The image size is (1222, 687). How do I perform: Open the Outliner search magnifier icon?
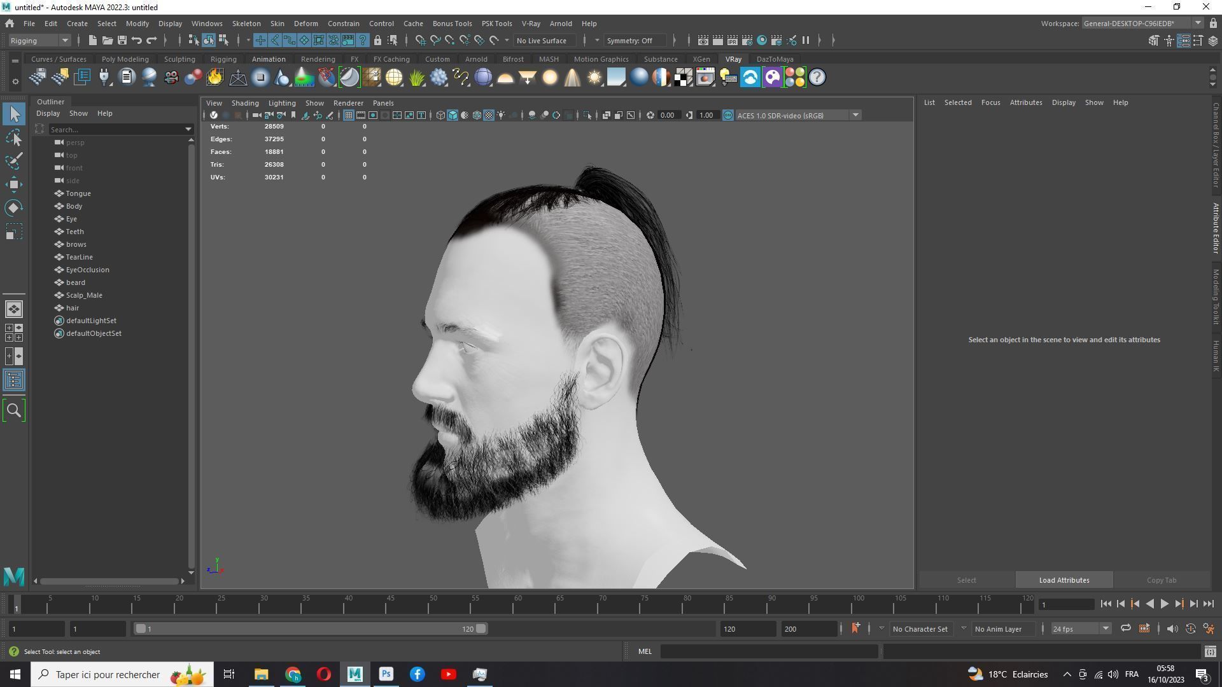coord(14,410)
